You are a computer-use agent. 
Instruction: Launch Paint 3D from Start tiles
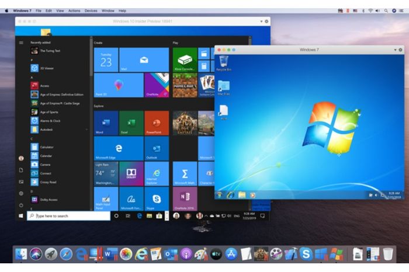click(x=119, y=85)
